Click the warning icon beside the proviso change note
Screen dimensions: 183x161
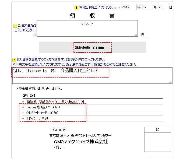[x=14, y=60]
